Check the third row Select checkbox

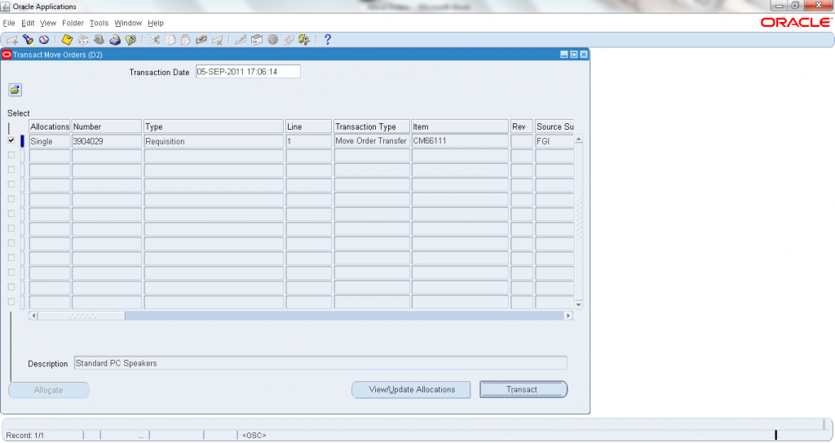(11, 170)
